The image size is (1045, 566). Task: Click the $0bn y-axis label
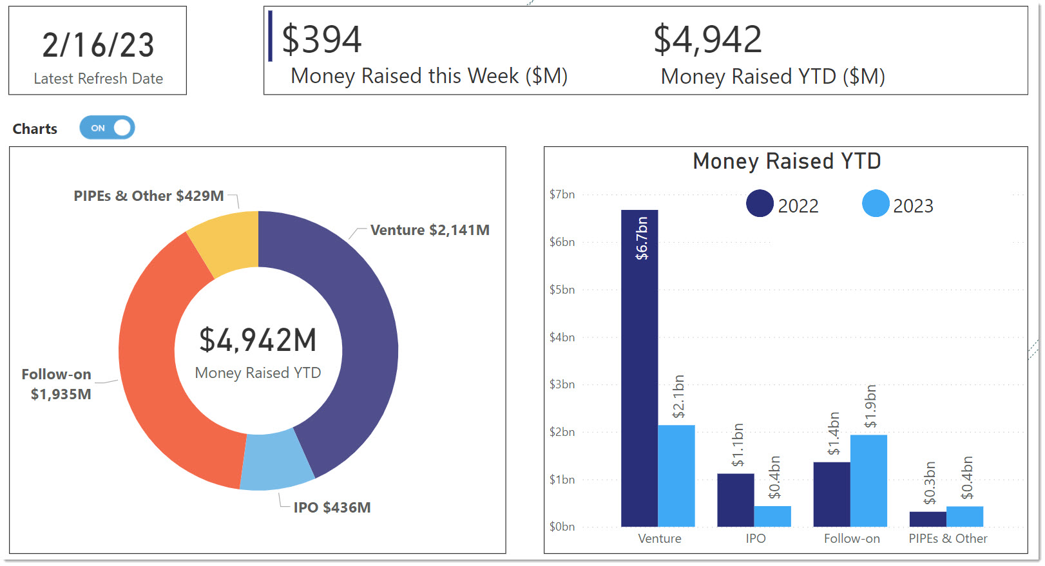562,527
